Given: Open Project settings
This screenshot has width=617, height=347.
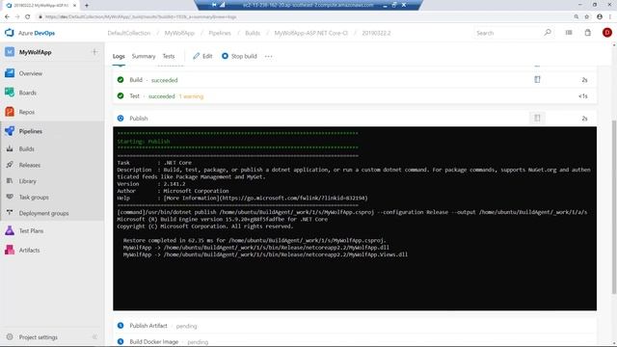Looking at the screenshot, I should pos(39,337).
